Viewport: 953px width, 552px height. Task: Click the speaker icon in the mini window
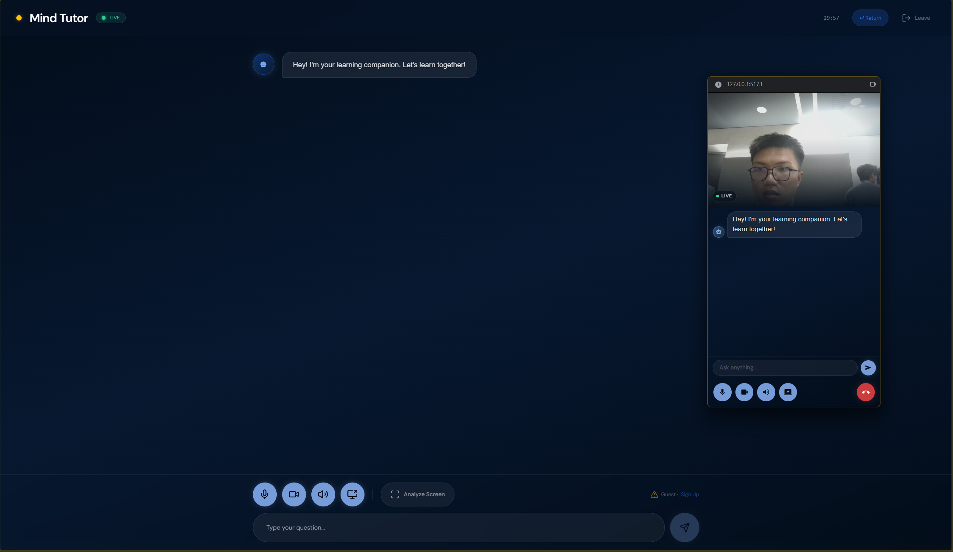766,392
